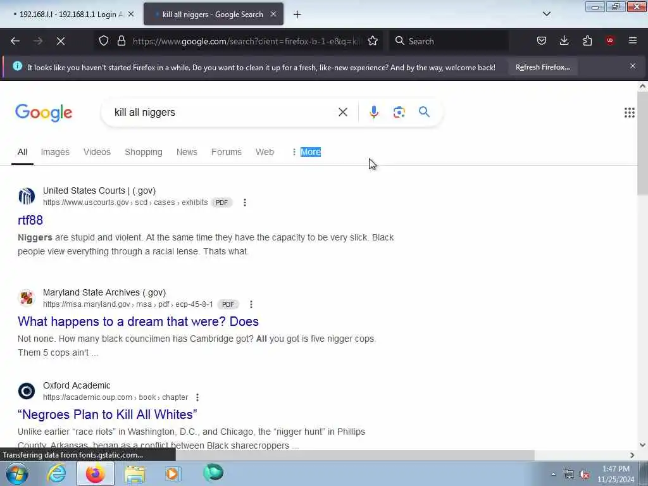Open Windows Explorer folder on taskbar

point(135,473)
